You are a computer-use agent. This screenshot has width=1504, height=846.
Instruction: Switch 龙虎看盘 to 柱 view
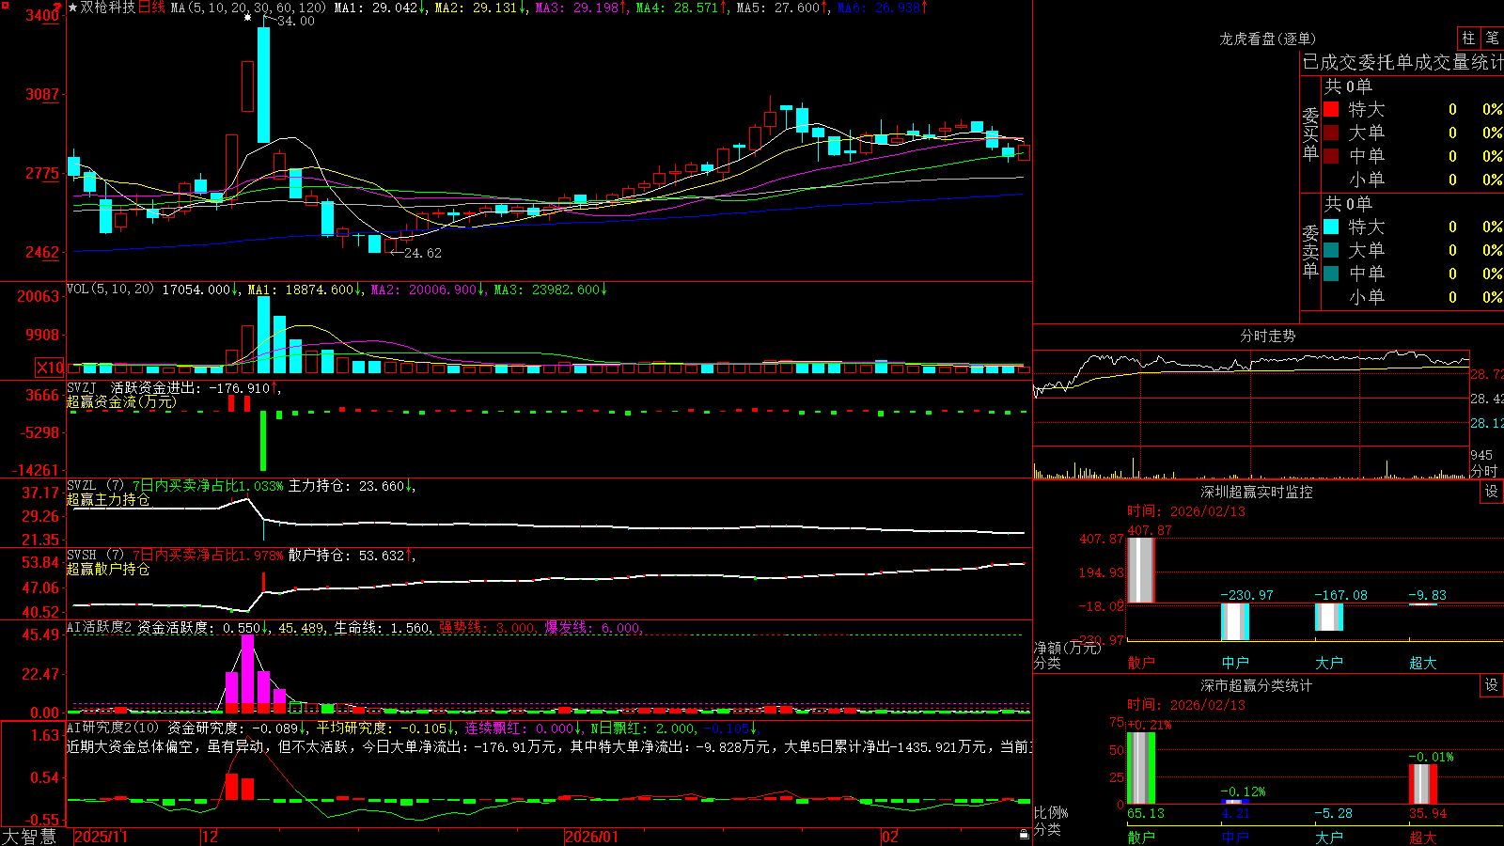(1468, 38)
